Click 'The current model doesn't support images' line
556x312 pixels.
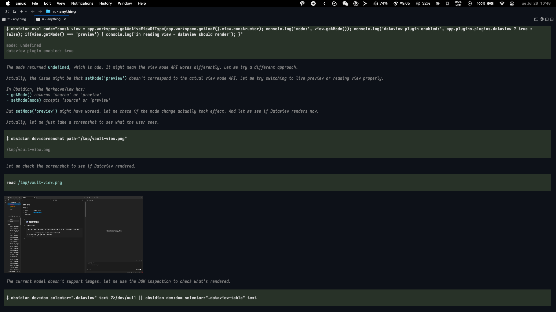point(118,281)
